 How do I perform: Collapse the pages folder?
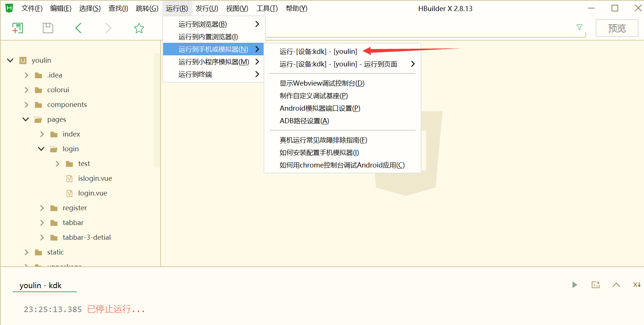26,119
